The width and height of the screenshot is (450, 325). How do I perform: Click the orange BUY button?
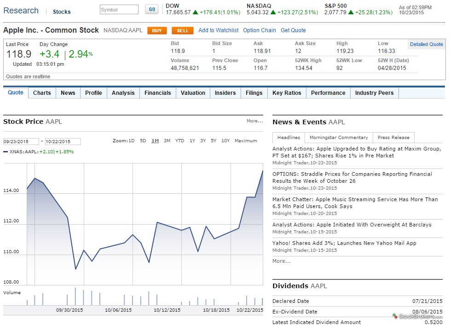click(157, 30)
